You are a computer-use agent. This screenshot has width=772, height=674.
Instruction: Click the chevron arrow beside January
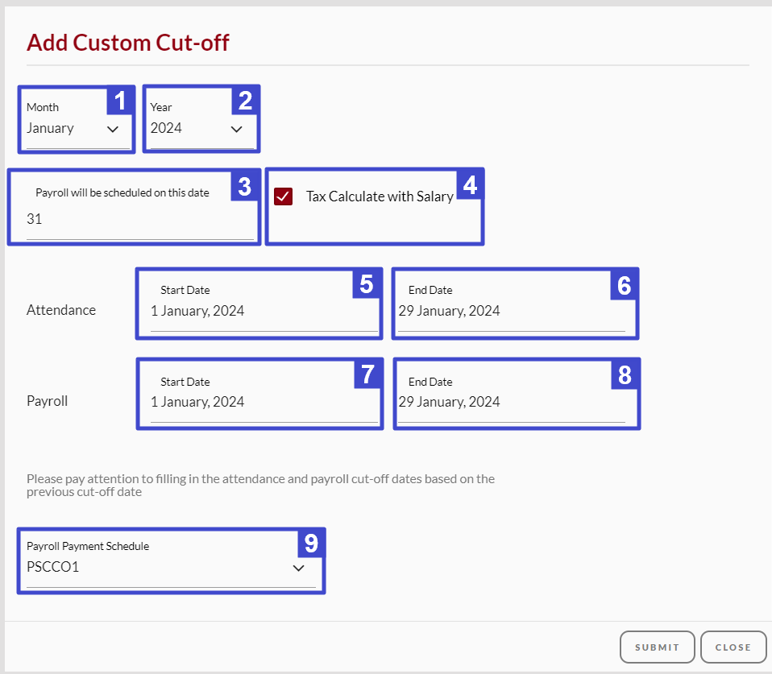click(113, 130)
